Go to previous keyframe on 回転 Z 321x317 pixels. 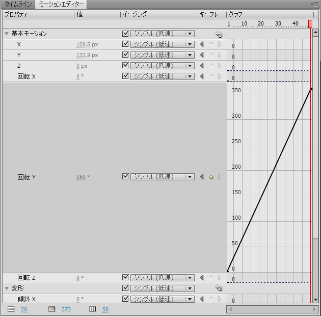click(x=202, y=277)
